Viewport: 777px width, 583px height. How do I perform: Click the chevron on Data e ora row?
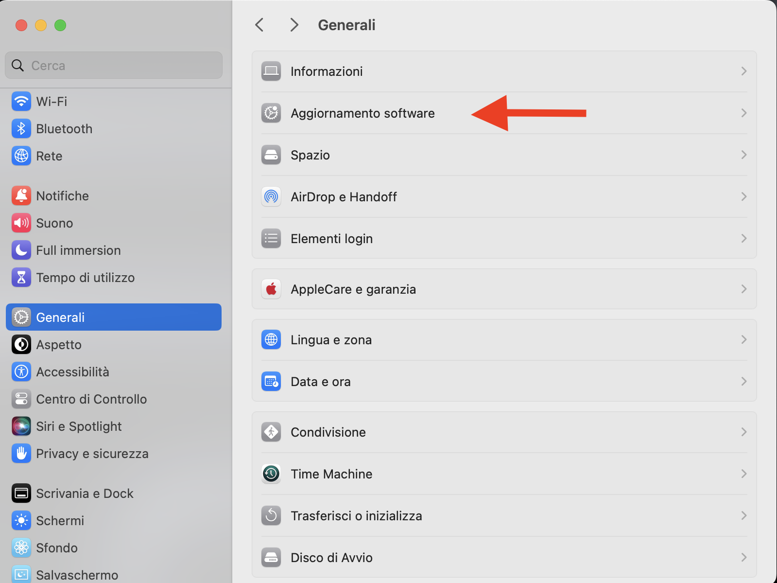[744, 382]
